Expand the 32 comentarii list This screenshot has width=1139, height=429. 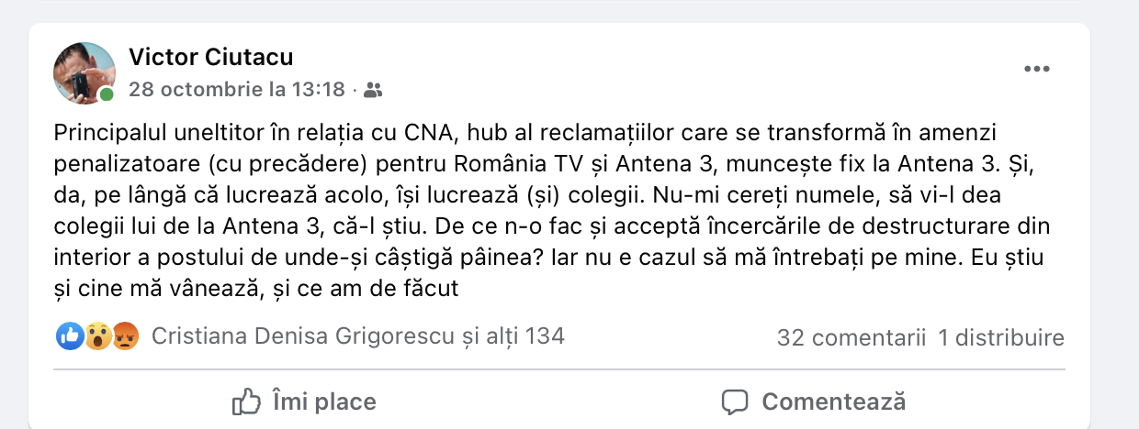coord(851,337)
